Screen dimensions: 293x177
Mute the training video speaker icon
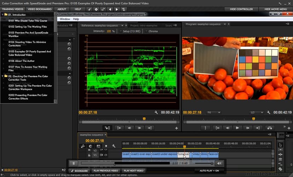219,163
